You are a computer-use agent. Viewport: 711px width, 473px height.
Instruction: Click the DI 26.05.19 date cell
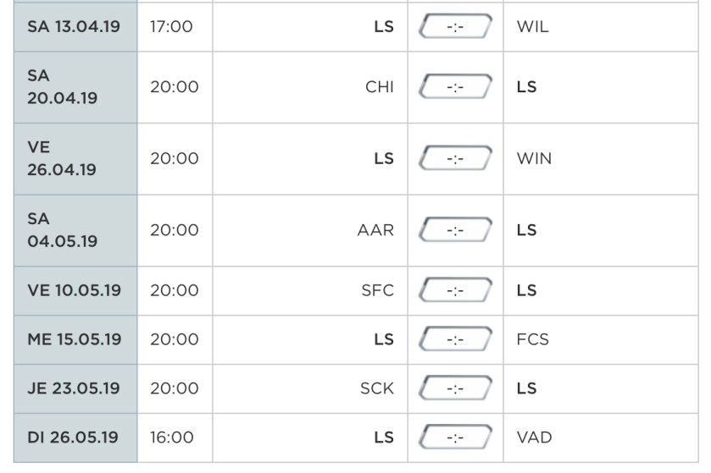(73, 437)
